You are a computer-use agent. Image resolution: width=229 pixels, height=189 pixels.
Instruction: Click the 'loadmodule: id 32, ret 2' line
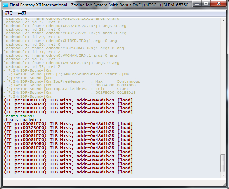32,59
